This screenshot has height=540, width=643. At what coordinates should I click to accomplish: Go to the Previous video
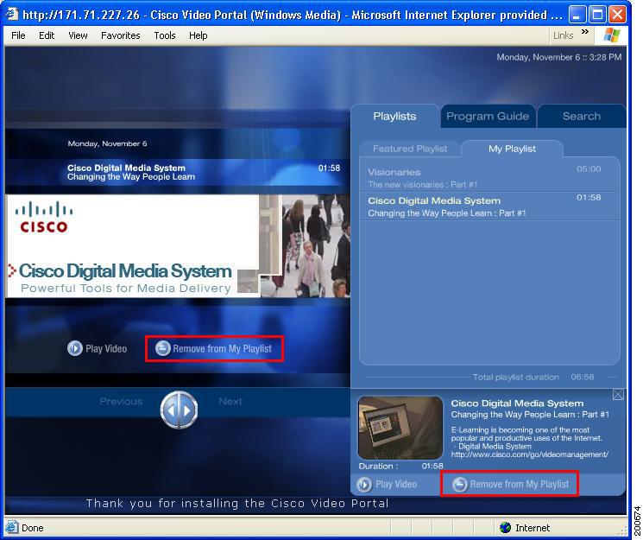coord(121,401)
